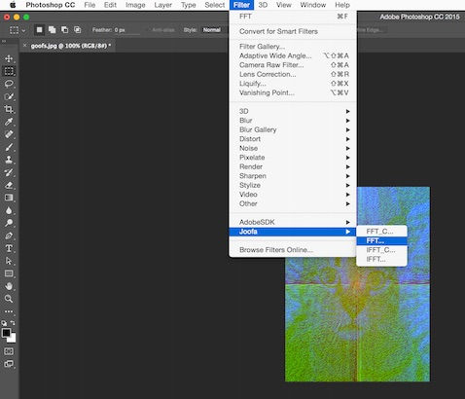465x399 pixels.
Task: Expand the Blur submenu
Action: click(x=293, y=121)
